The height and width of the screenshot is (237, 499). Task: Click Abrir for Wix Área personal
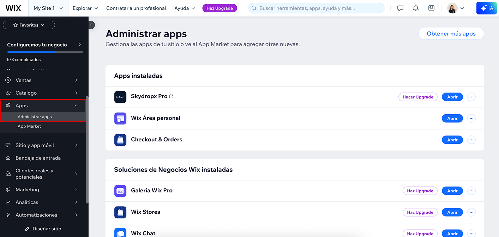[x=452, y=118]
